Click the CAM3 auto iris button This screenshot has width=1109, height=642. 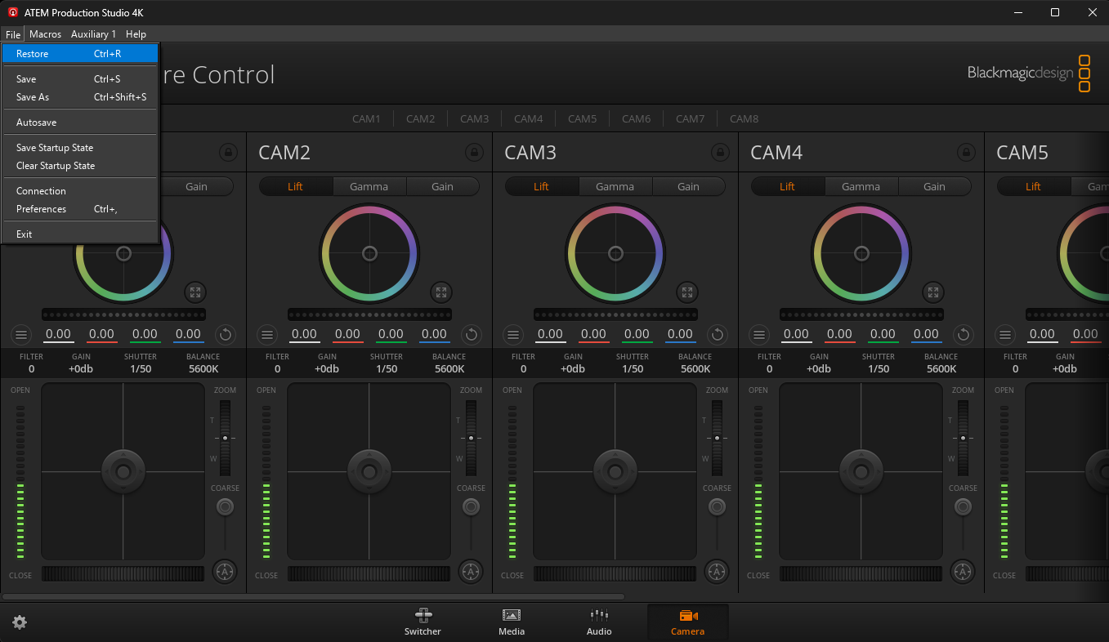tap(717, 572)
